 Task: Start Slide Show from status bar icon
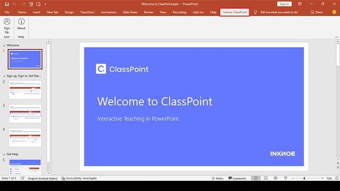286,178
